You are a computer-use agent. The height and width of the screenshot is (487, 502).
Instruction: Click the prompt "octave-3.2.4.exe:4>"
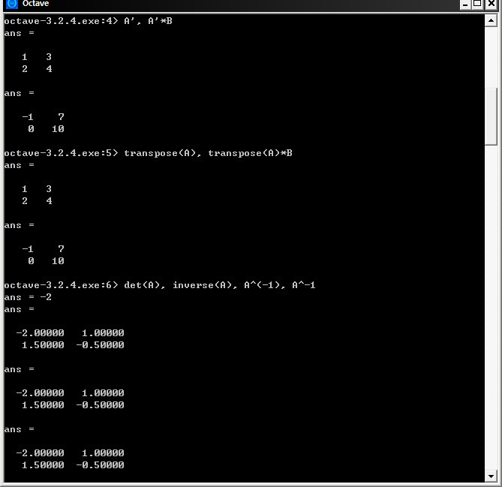[x=61, y=21]
